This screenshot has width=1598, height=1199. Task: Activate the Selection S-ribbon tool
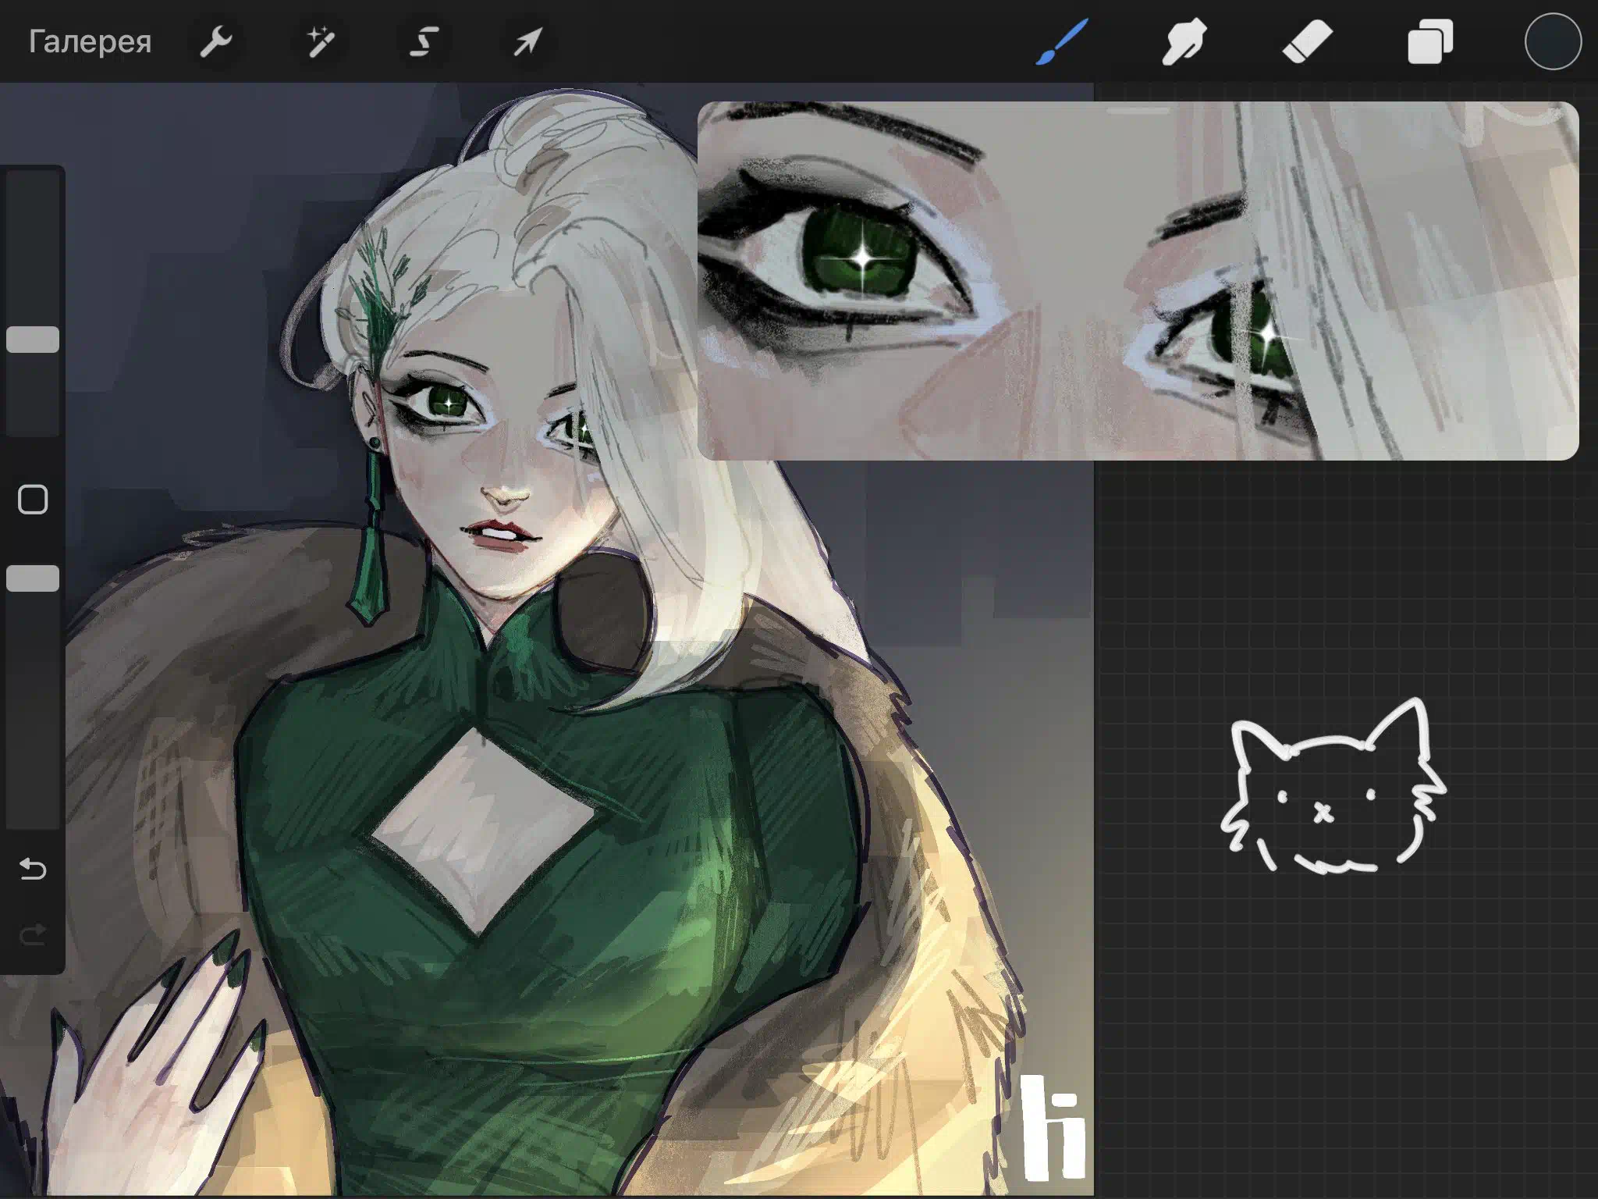[424, 41]
